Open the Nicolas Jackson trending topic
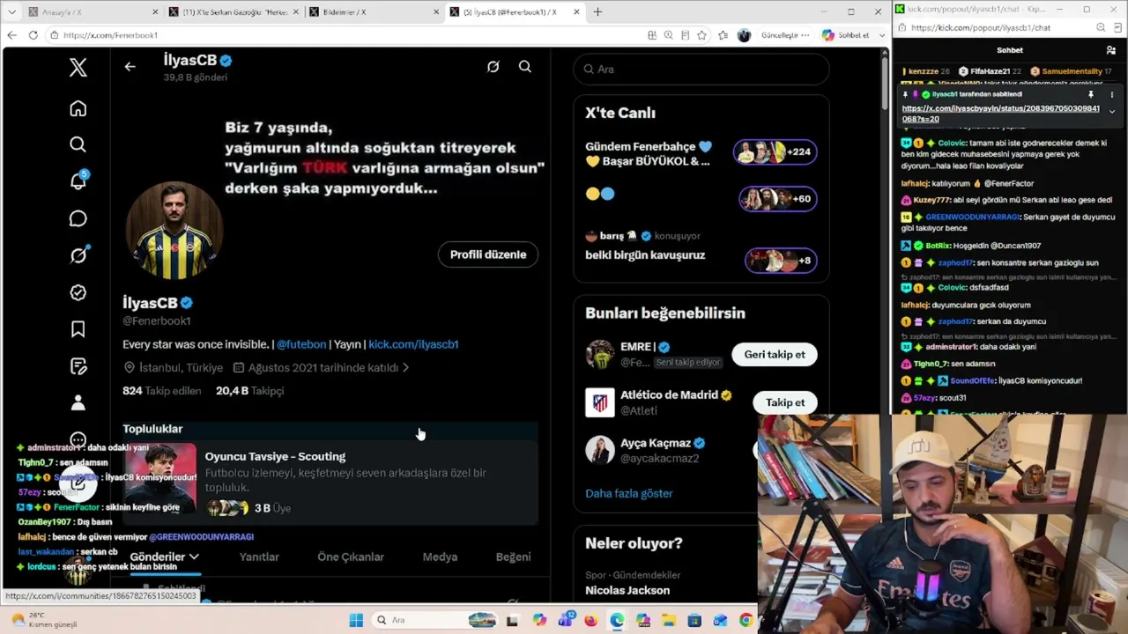The height and width of the screenshot is (634, 1128). 627,590
